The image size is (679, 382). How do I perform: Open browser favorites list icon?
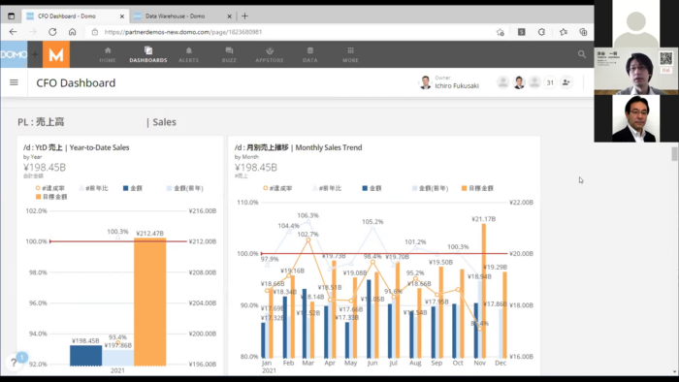pyautogui.click(x=564, y=32)
